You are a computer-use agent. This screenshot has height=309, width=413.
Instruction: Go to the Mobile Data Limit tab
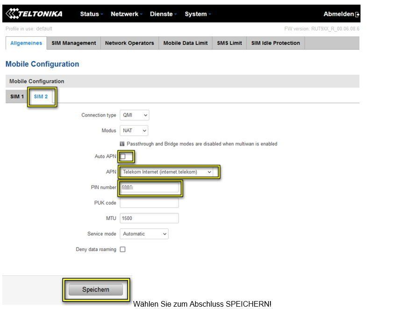(x=185, y=43)
